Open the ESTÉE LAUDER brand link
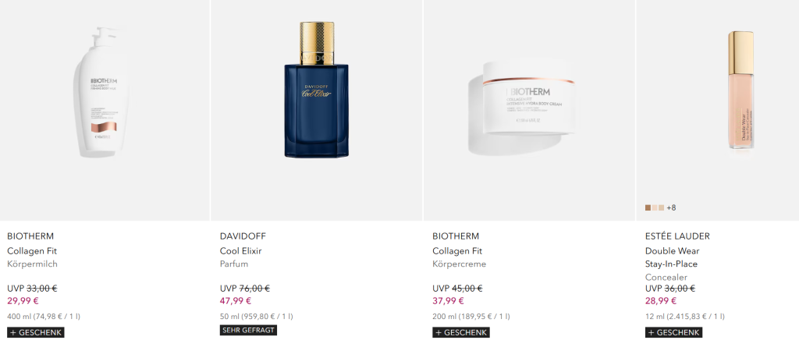 click(x=677, y=236)
